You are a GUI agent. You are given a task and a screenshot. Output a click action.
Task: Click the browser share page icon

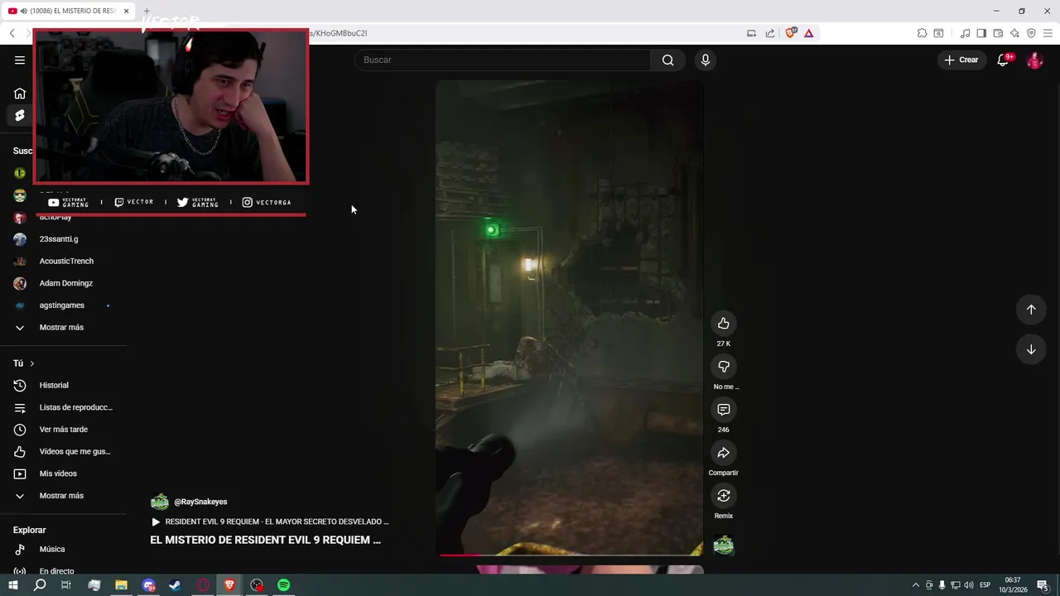[x=770, y=33]
